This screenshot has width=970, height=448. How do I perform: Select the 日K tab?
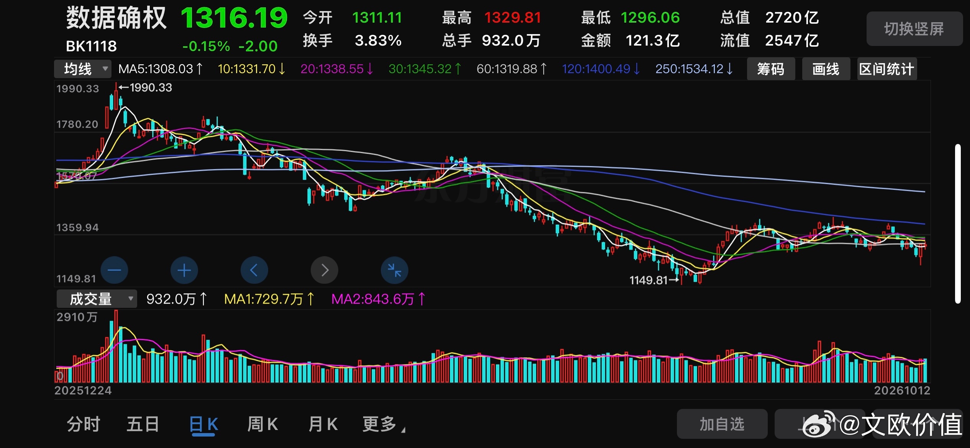tap(203, 425)
